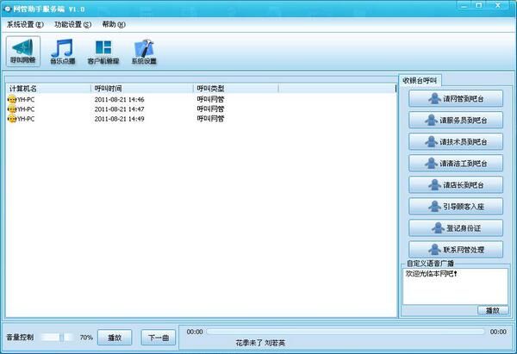Click the custom voice broadcast text field

455,285
